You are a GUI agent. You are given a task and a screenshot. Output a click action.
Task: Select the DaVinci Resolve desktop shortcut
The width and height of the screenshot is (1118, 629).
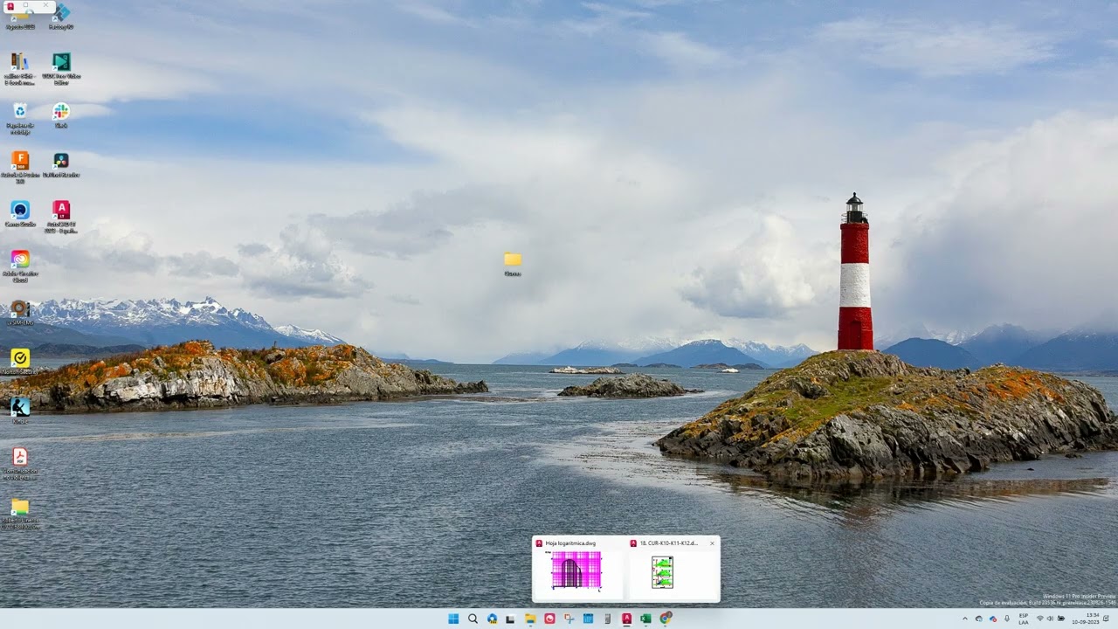point(61,164)
